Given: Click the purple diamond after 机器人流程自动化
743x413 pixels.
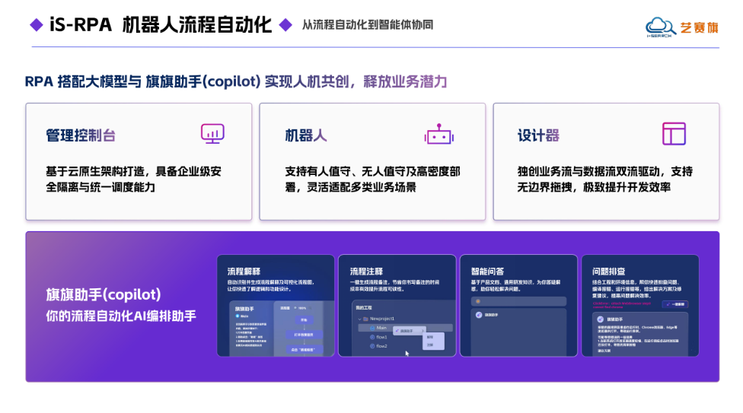Looking at the screenshot, I should pos(285,24).
